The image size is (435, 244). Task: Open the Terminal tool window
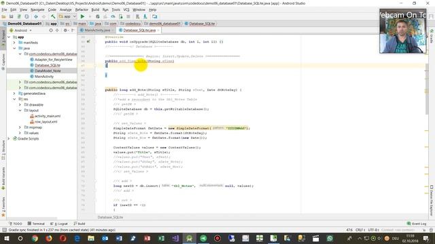point(36,224)
